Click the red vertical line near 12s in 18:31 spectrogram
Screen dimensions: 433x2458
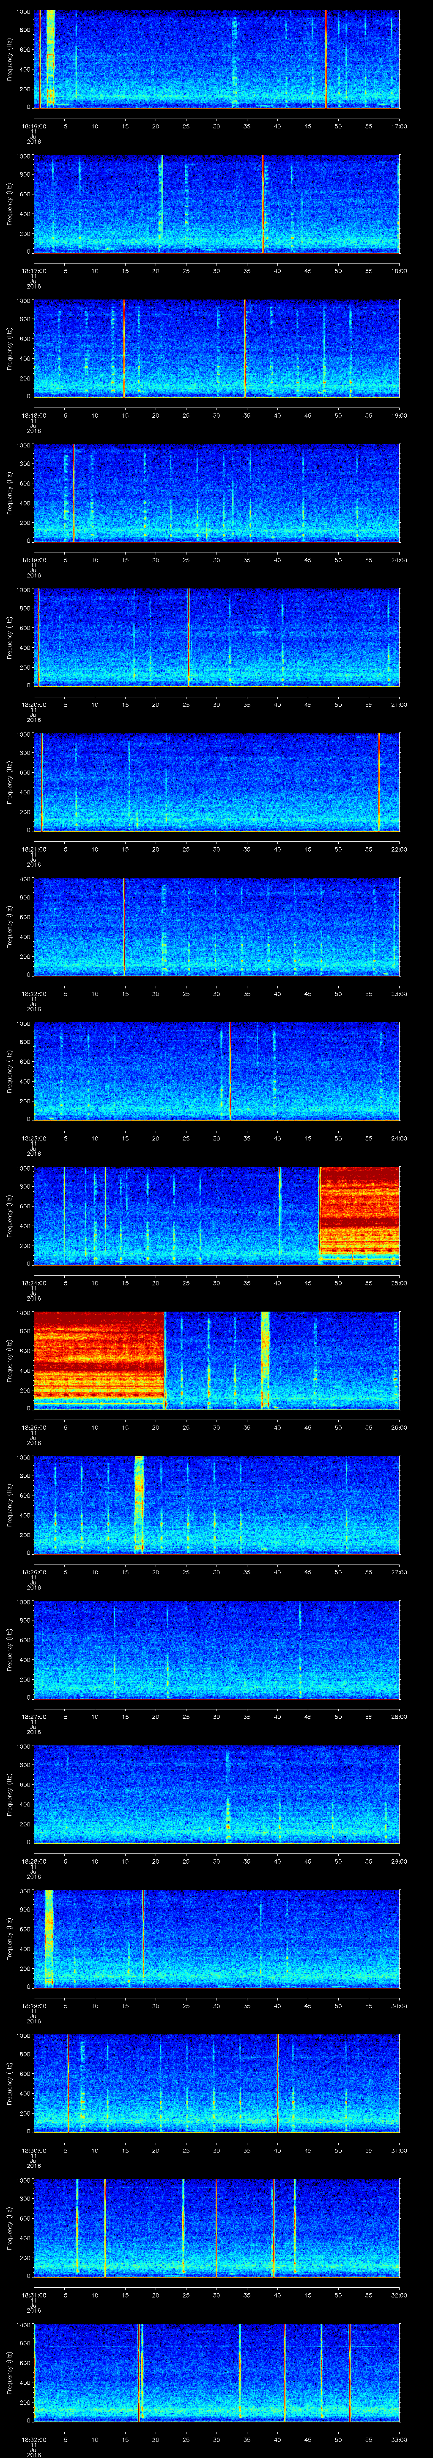pyautogui.click(x=105, y=2227)
